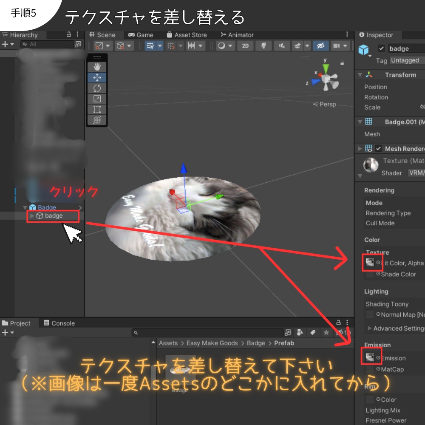Open Assets folder via the breadcrumb
Screen dimensions: 425x425
[168, 343]
